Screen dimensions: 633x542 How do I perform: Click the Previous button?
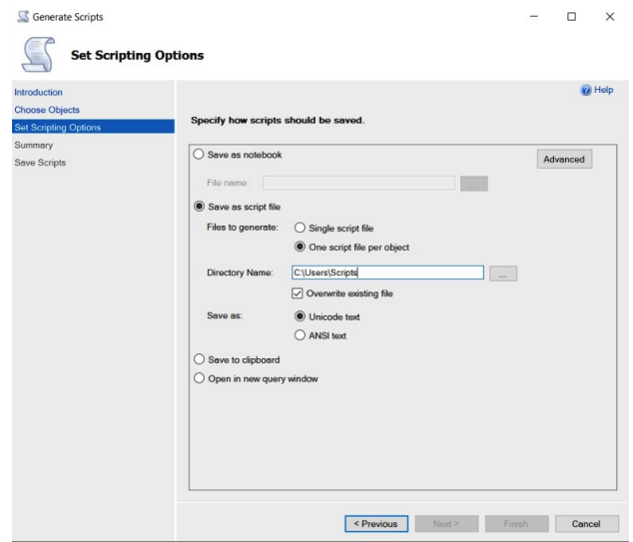(x=375, y=523)
